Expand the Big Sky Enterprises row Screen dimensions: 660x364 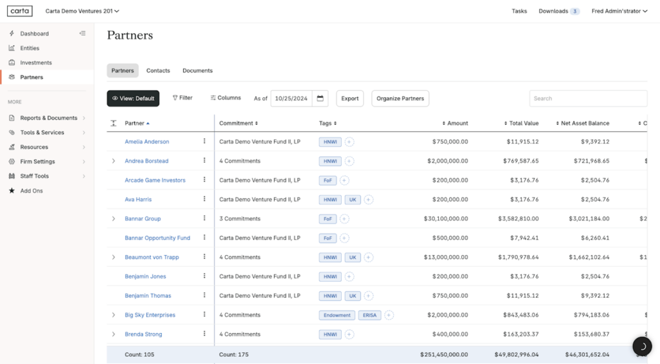[x=113, y=315]
